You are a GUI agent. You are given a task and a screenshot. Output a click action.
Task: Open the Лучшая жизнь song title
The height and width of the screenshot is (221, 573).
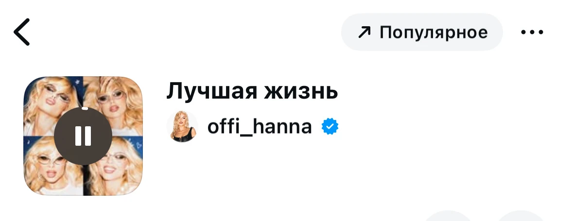252,91
